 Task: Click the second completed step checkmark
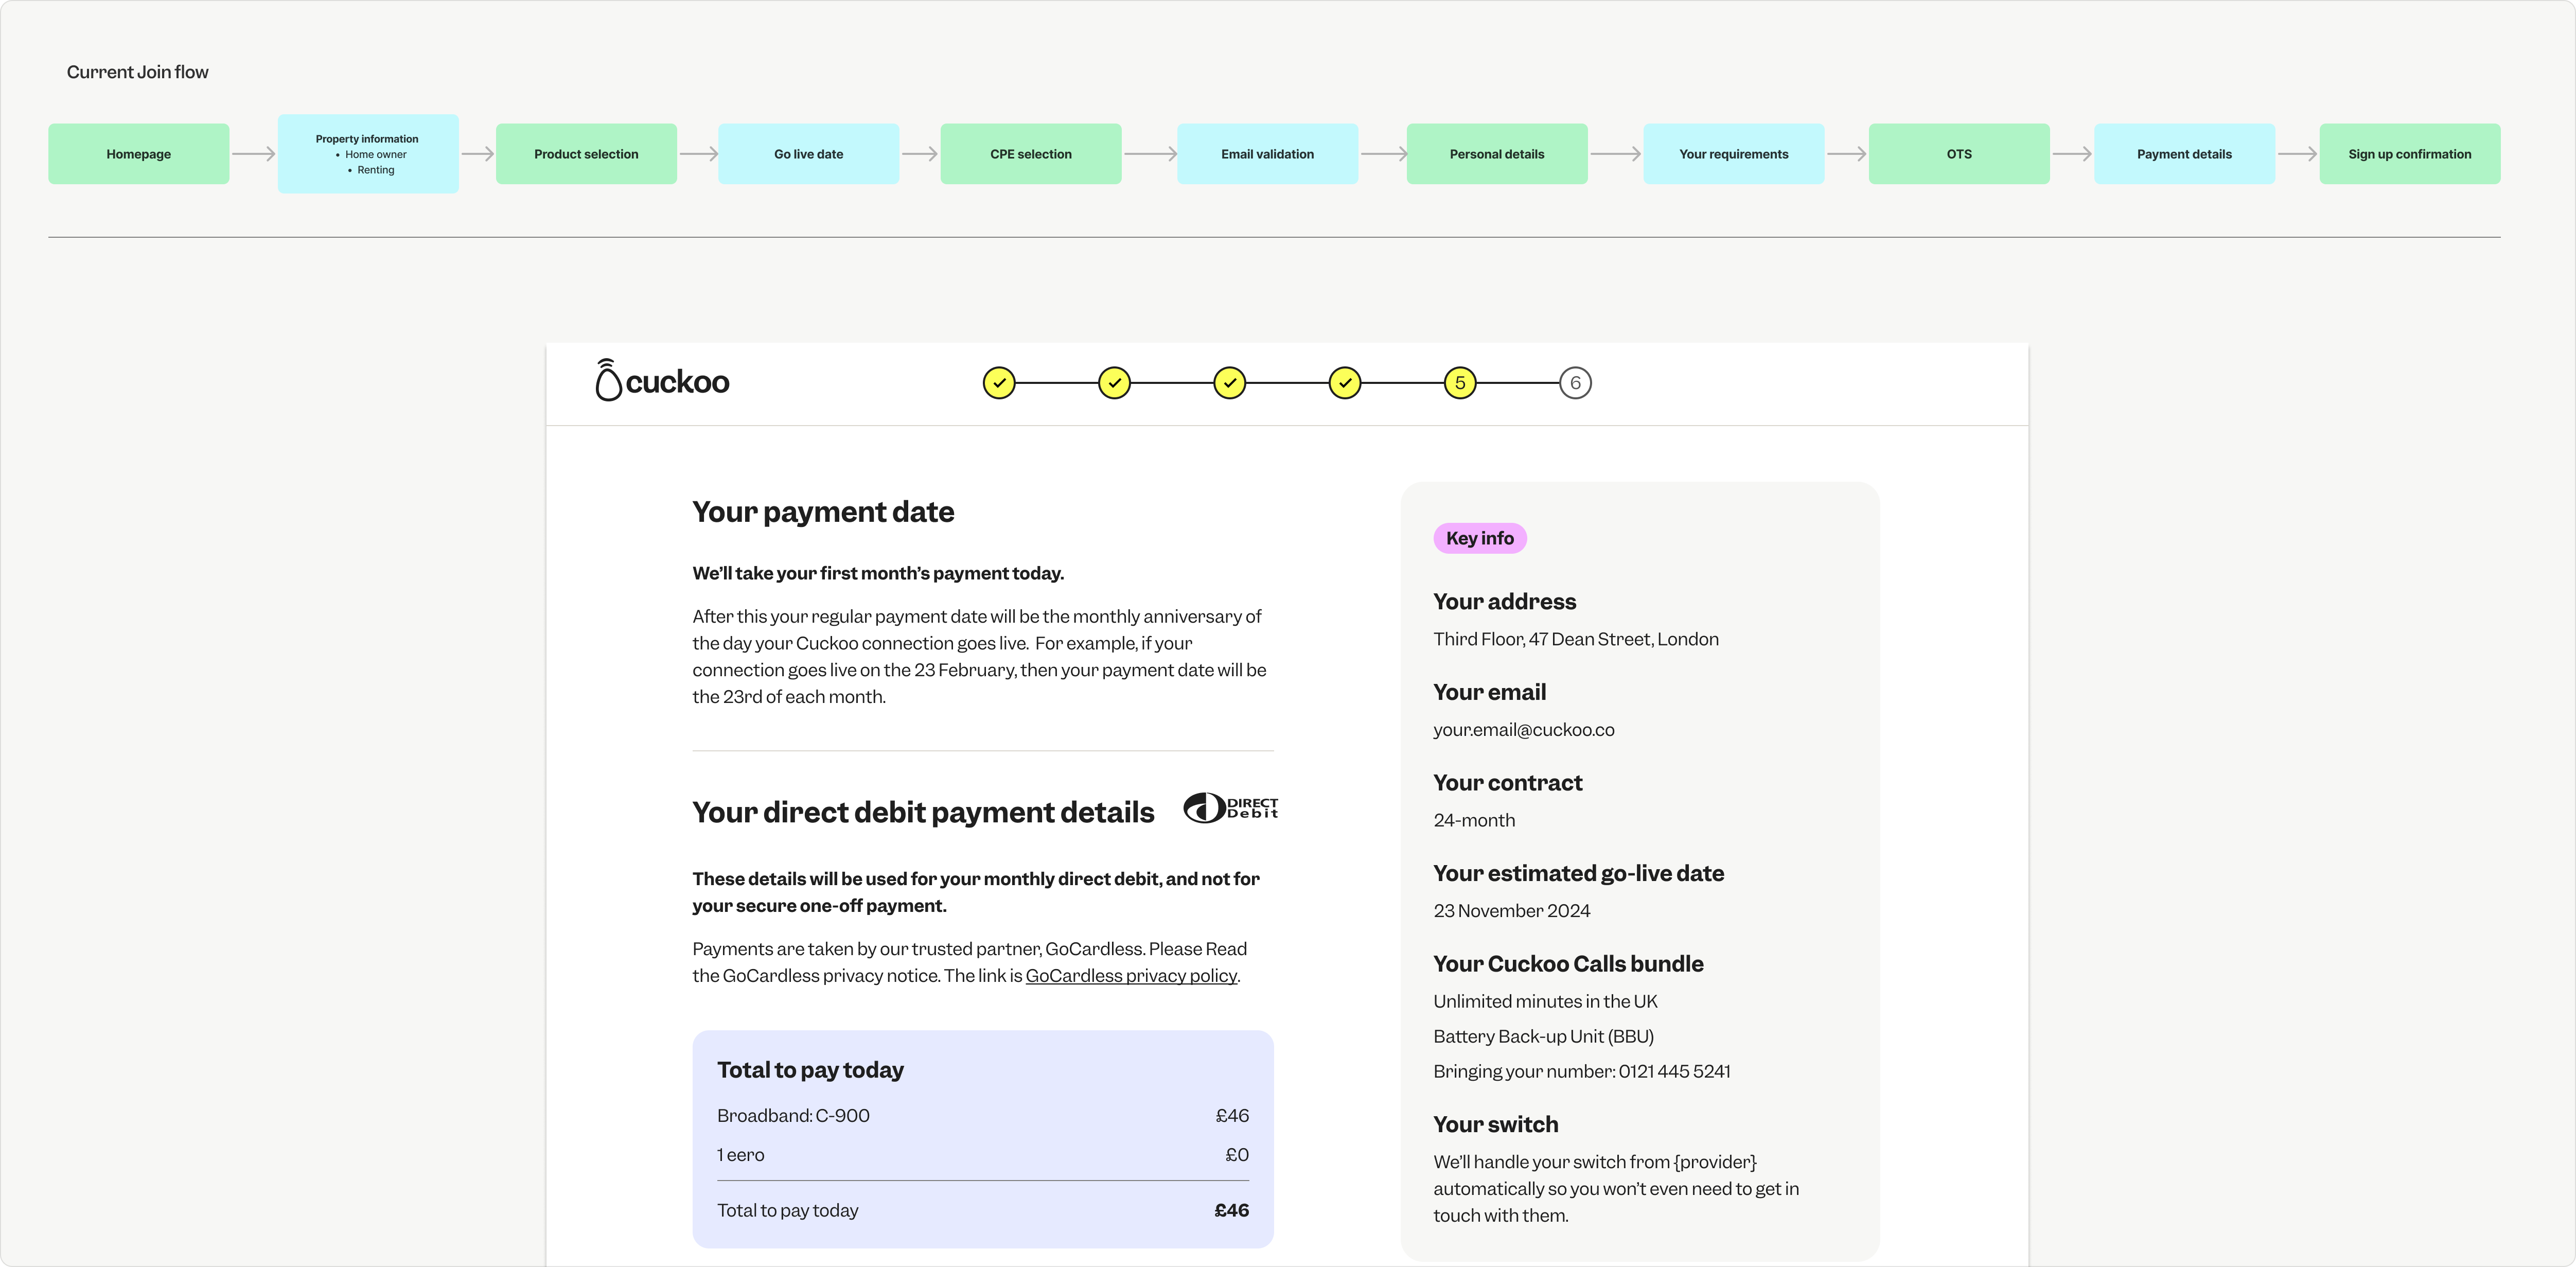coord(1114,383)
